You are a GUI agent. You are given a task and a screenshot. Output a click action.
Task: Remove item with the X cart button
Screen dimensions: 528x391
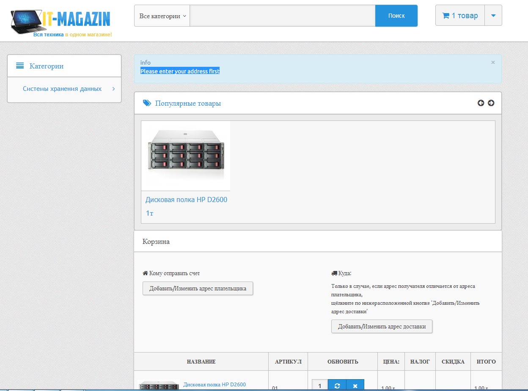(355, 386)
